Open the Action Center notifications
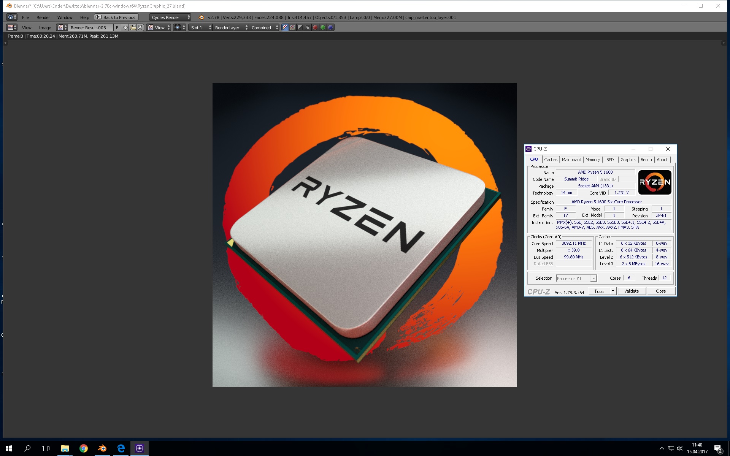The image size is (730, 456). coord(718,449)
